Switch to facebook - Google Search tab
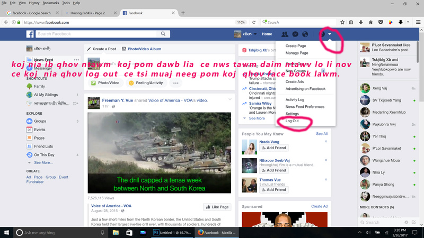This screenshot has height=238, width=424. pyautogui.click(x=32, y=13)
